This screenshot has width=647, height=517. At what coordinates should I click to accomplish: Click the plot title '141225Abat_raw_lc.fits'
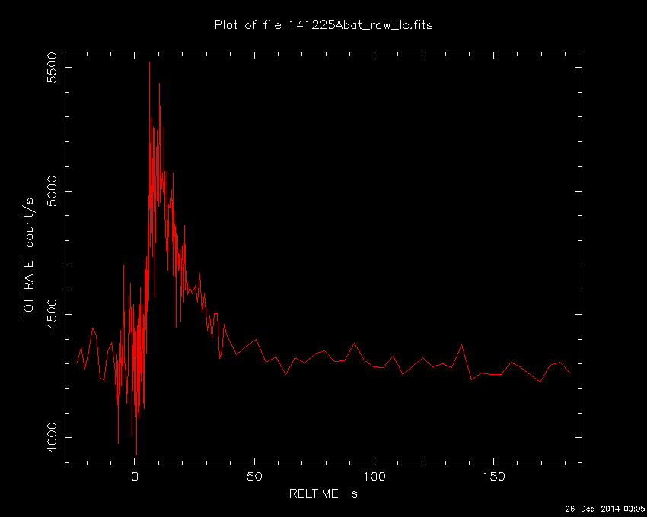361,25
